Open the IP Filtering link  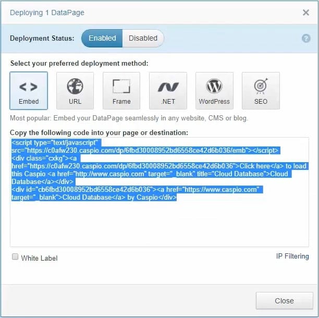[x=292, y=256]
